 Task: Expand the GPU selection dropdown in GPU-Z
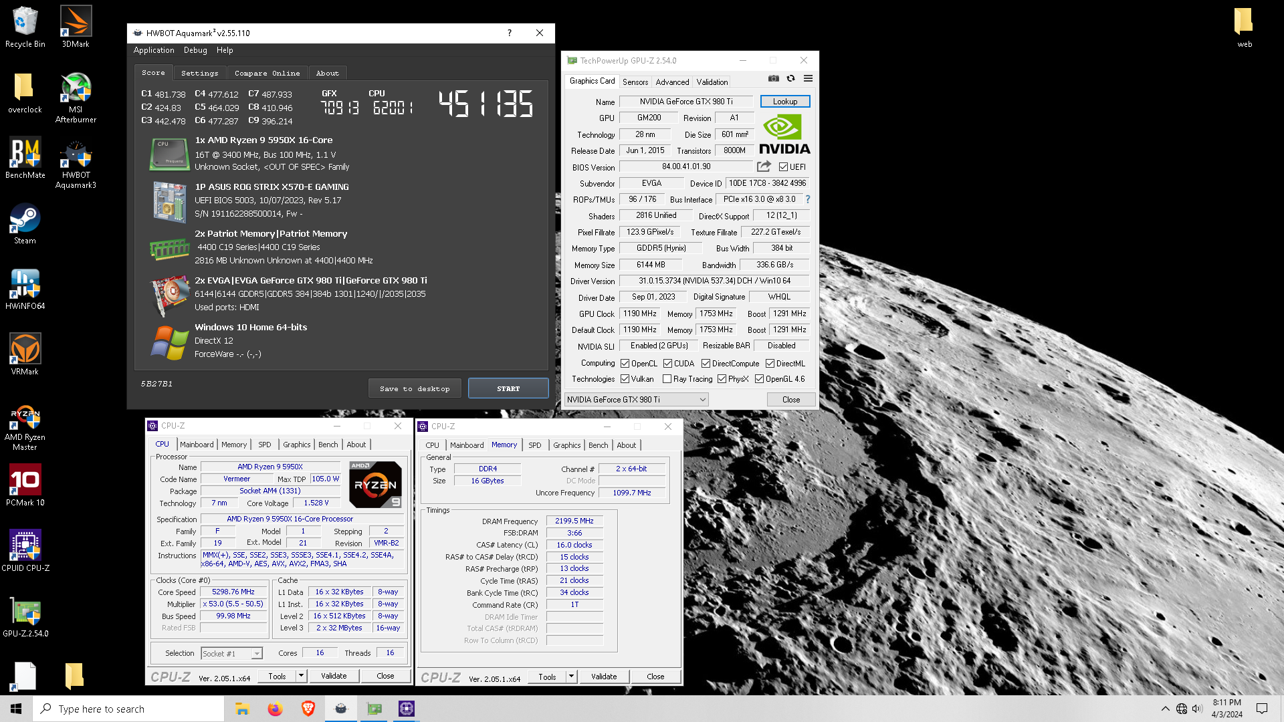(x=636, y=400)
